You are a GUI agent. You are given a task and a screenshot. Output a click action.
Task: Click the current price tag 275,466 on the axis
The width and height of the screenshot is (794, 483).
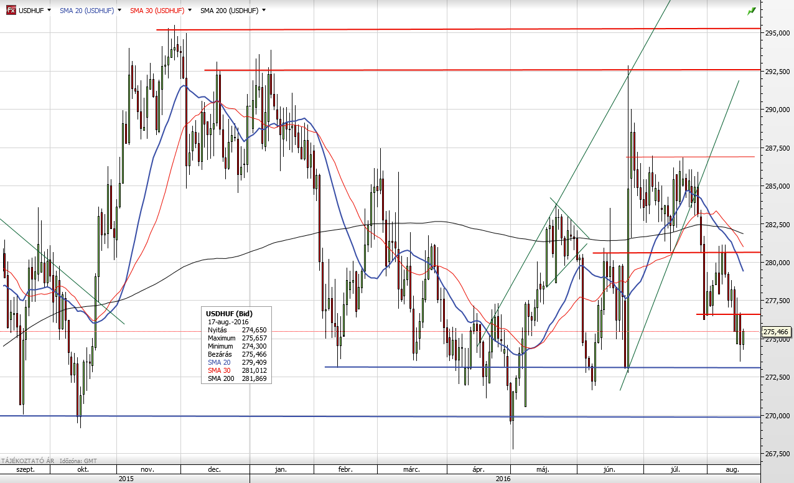coord(777,332)
